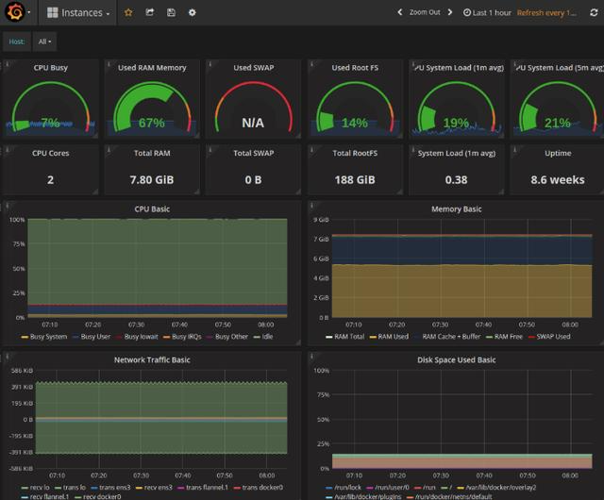
Task: Shift time range back with the left arrow
Action: click(400, 12)
